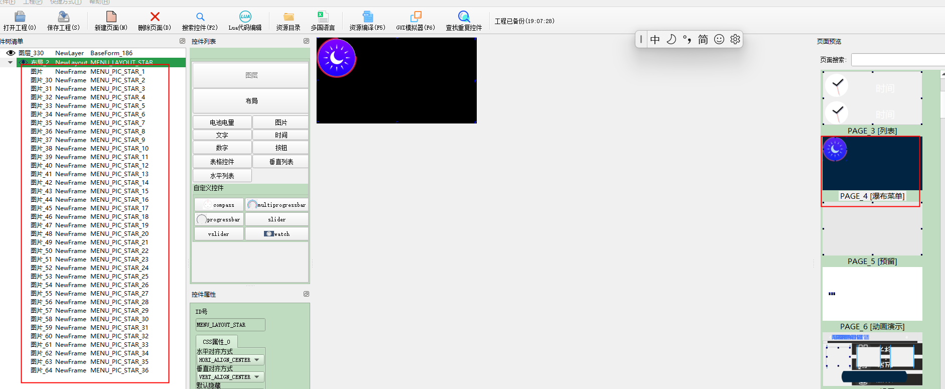Select the CSS属性_0 tab
The height and width of the screenshot is (389, 945).
click(x=216, y=342)
